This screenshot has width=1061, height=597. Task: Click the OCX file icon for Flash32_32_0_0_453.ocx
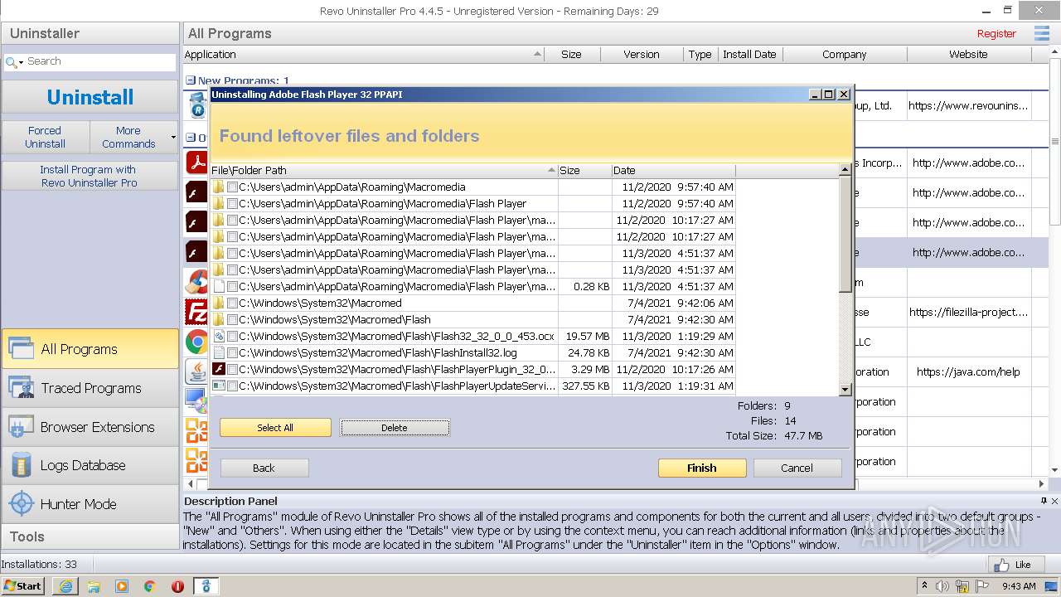pyautogui.click(x=219, y=336)
